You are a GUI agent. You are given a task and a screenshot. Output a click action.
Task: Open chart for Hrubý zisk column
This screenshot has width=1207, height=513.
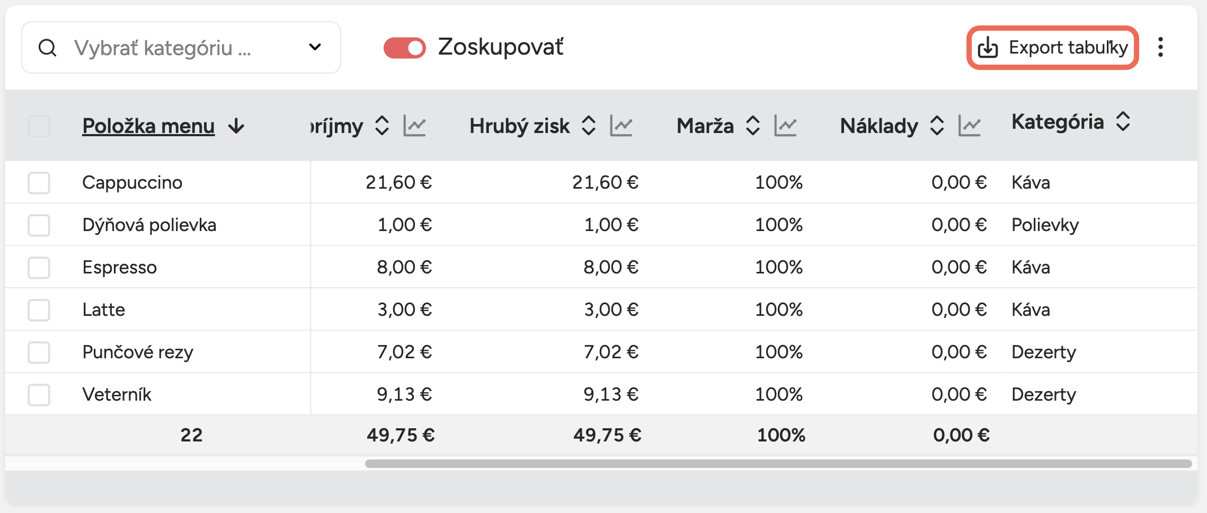click(x=621, y=126)
